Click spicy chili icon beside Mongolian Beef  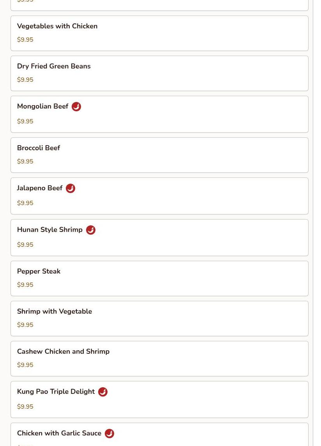76,107
